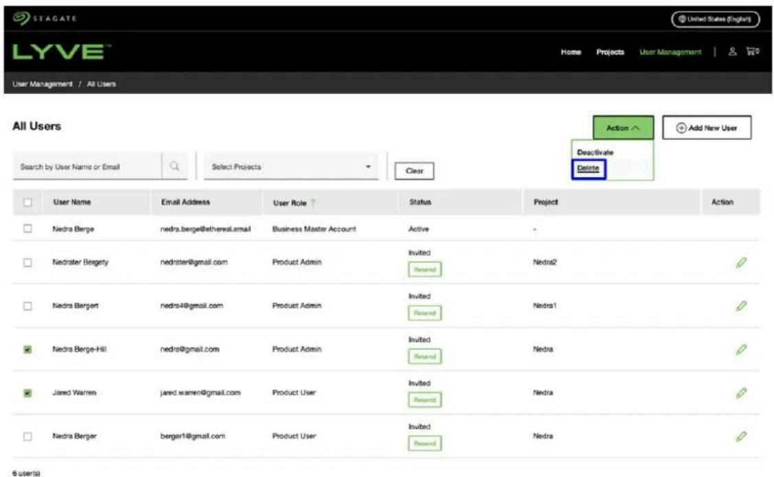Choose Delete from Action menu
The image size is (774, 477).
tap(588, 168)
